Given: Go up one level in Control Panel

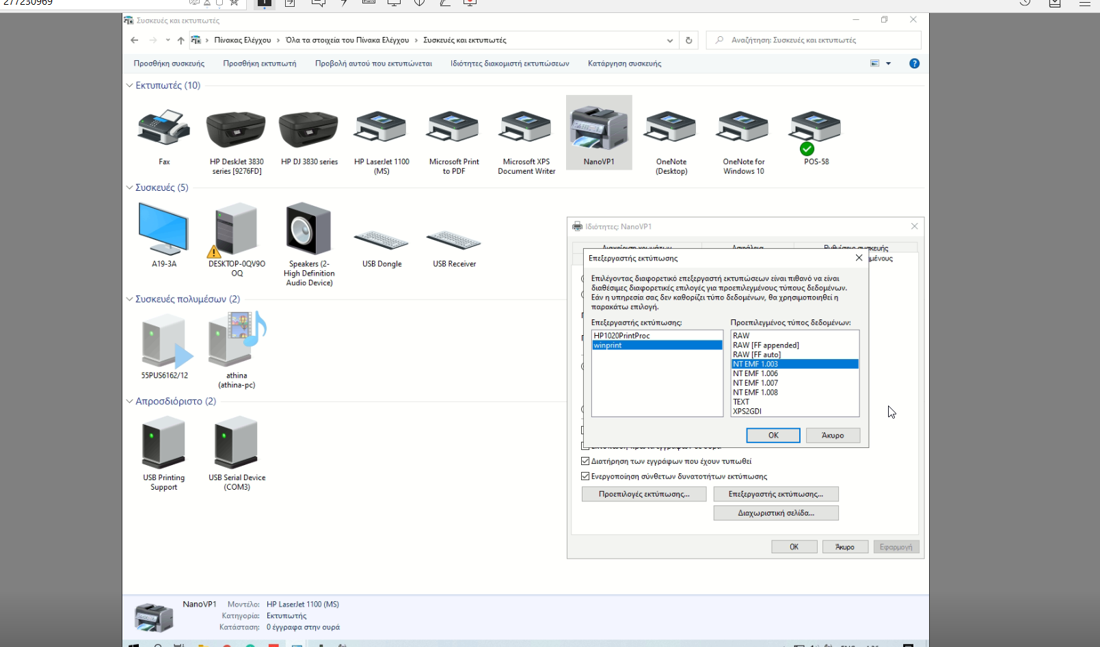Looking at the screenshot, I should click(180, 40).
